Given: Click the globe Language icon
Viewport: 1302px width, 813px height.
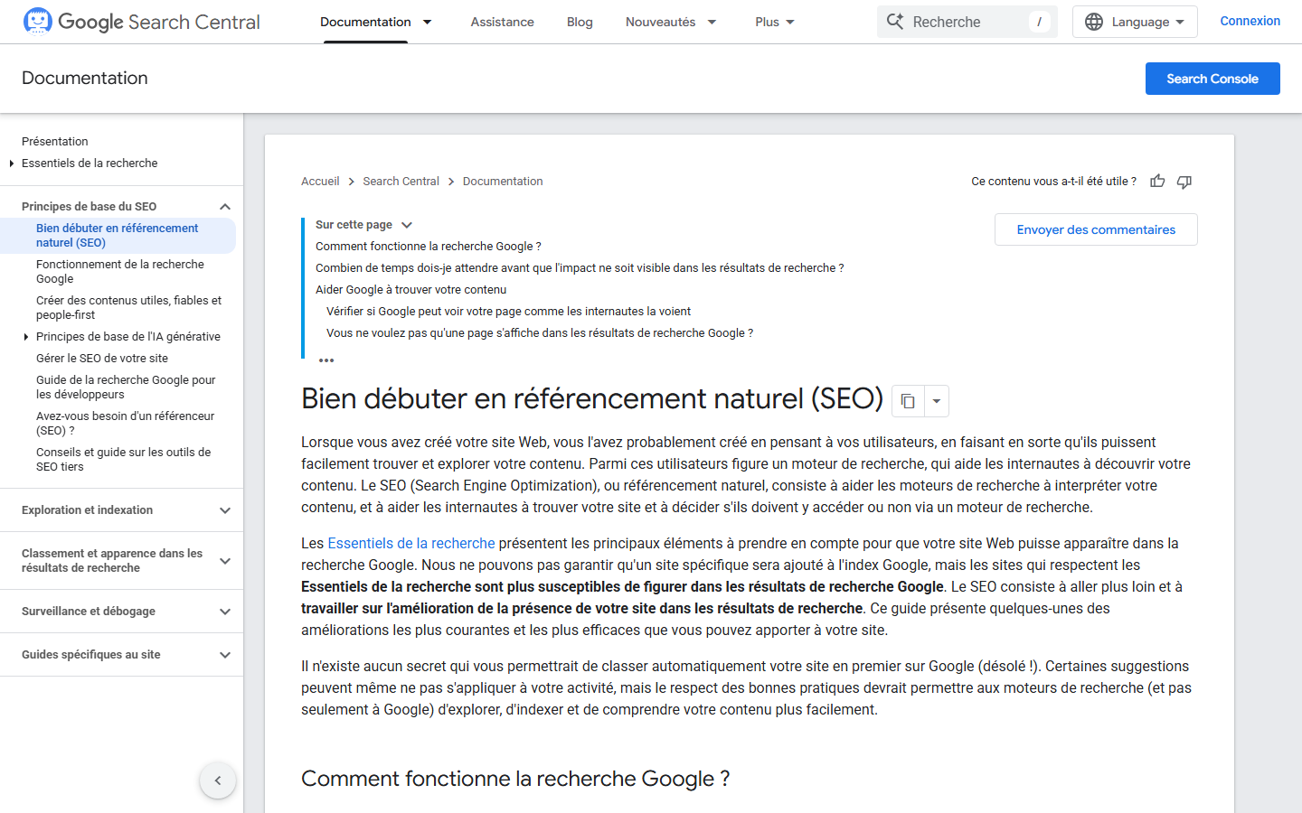Looking at the screenshot, I should [x=1094, y=22].
